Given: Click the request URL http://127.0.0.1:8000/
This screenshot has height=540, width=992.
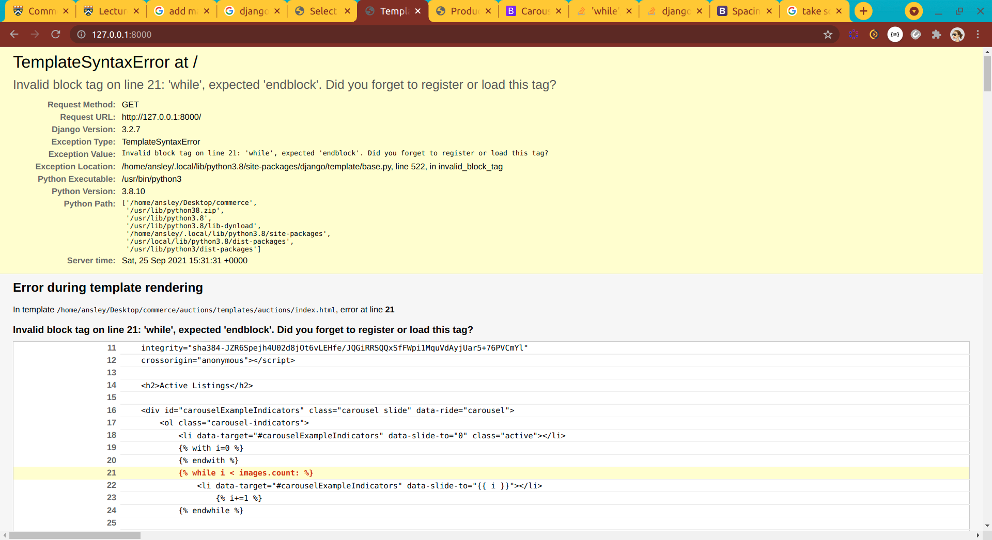Looking at the screenshot, I should 161,117.
